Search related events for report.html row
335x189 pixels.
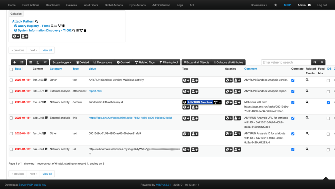[x=307, y=91]
